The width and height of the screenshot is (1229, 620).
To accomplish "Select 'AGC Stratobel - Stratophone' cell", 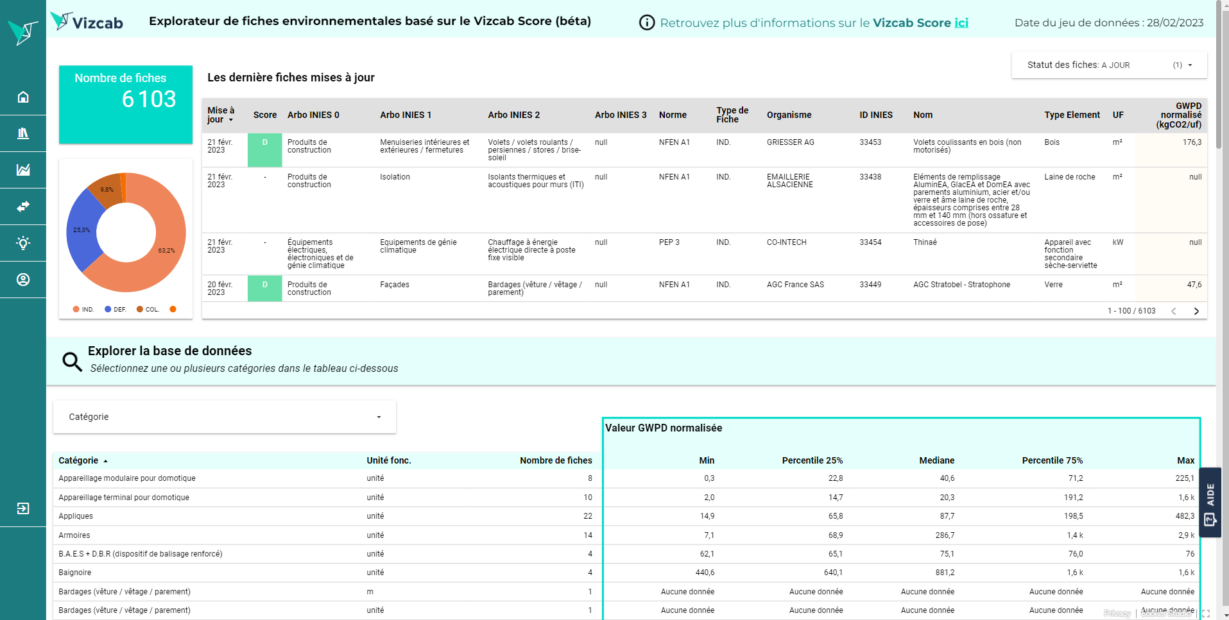I will click(961, 285).
